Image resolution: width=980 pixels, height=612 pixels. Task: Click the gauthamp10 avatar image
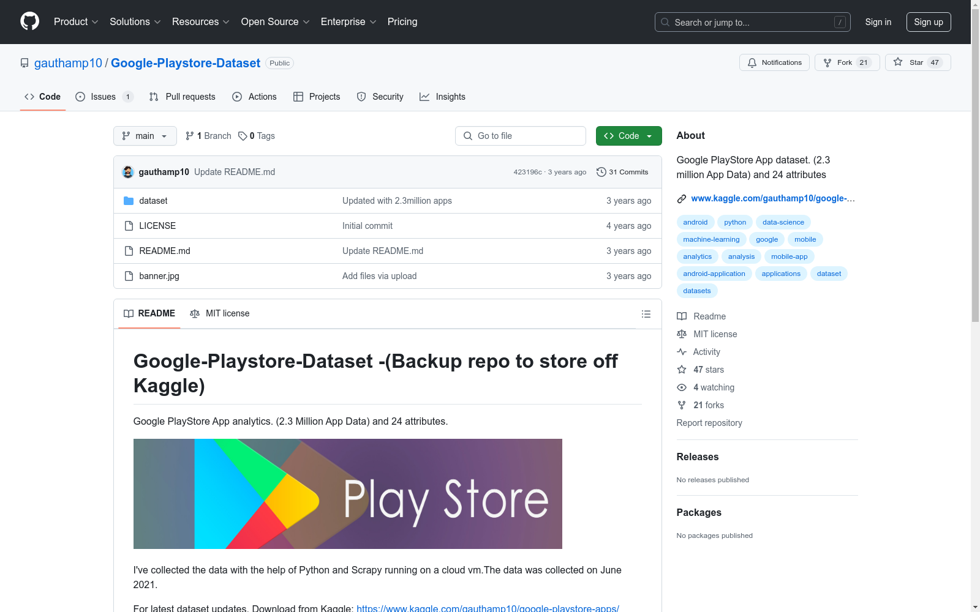(x=128, y=172)
